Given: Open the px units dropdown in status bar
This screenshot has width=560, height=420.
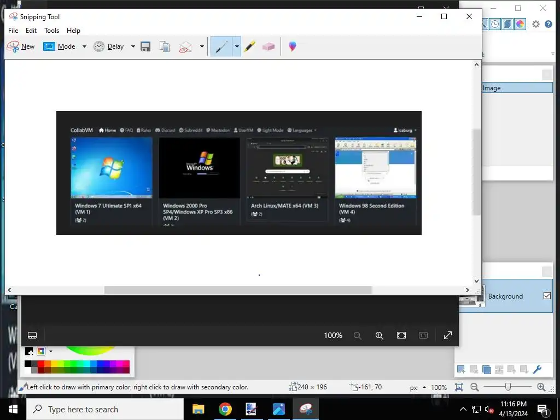Looking at the screenshot, I should 418,388.
